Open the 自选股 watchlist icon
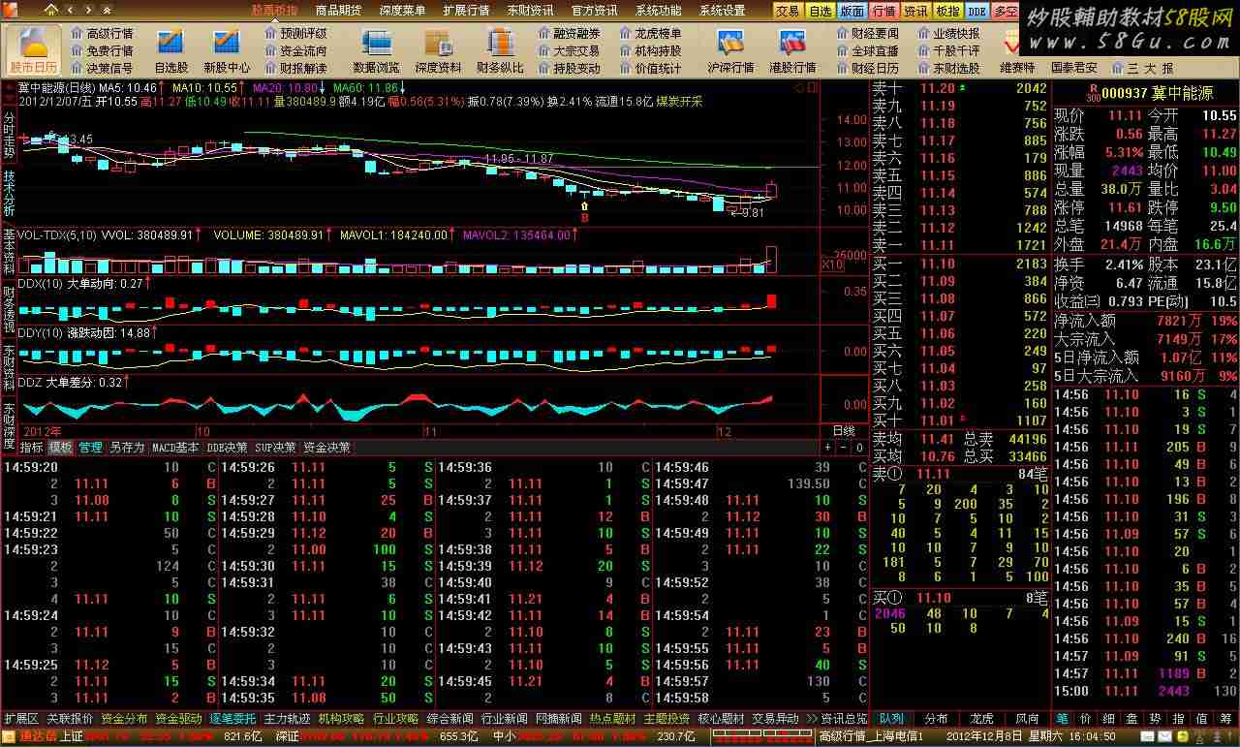This screenshot has width=1240, height=747. [x=171, y=50]
